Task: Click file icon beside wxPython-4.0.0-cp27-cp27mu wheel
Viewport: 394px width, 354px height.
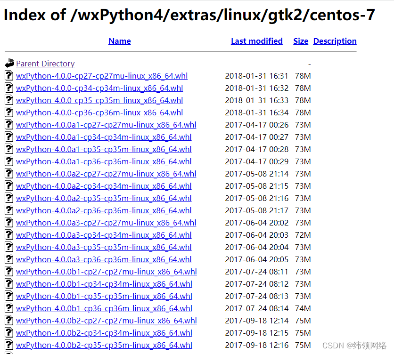Action: [x=9, y=76]
